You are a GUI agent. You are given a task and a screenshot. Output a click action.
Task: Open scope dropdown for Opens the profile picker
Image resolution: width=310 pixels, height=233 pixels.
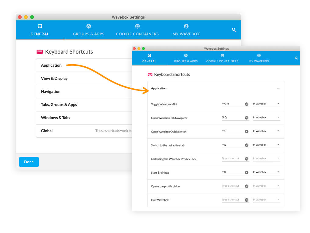[266, 186]
